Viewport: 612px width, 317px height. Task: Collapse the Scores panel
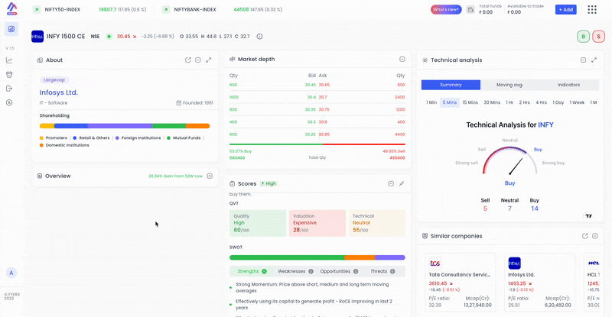point(391,183)
